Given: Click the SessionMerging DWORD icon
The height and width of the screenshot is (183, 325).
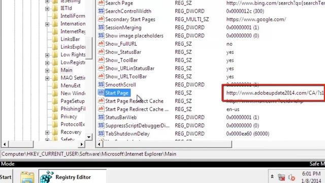Looking at the screenshot, I should (101, 27).
